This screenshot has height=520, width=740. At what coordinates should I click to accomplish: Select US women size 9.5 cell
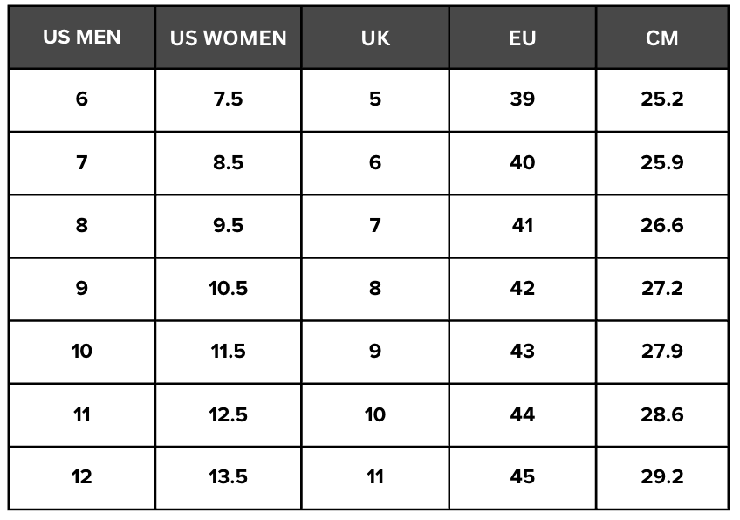229,226
